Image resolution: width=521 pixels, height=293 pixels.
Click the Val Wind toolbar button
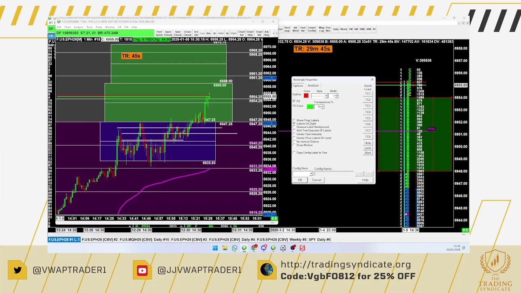pos(296,29)
